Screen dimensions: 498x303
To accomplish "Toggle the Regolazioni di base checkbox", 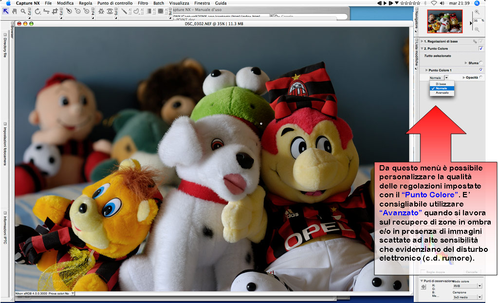I will (481, 41).
